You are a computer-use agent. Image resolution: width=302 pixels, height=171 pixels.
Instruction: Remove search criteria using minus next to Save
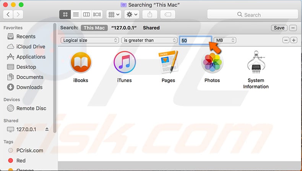[x=293, y=28]
